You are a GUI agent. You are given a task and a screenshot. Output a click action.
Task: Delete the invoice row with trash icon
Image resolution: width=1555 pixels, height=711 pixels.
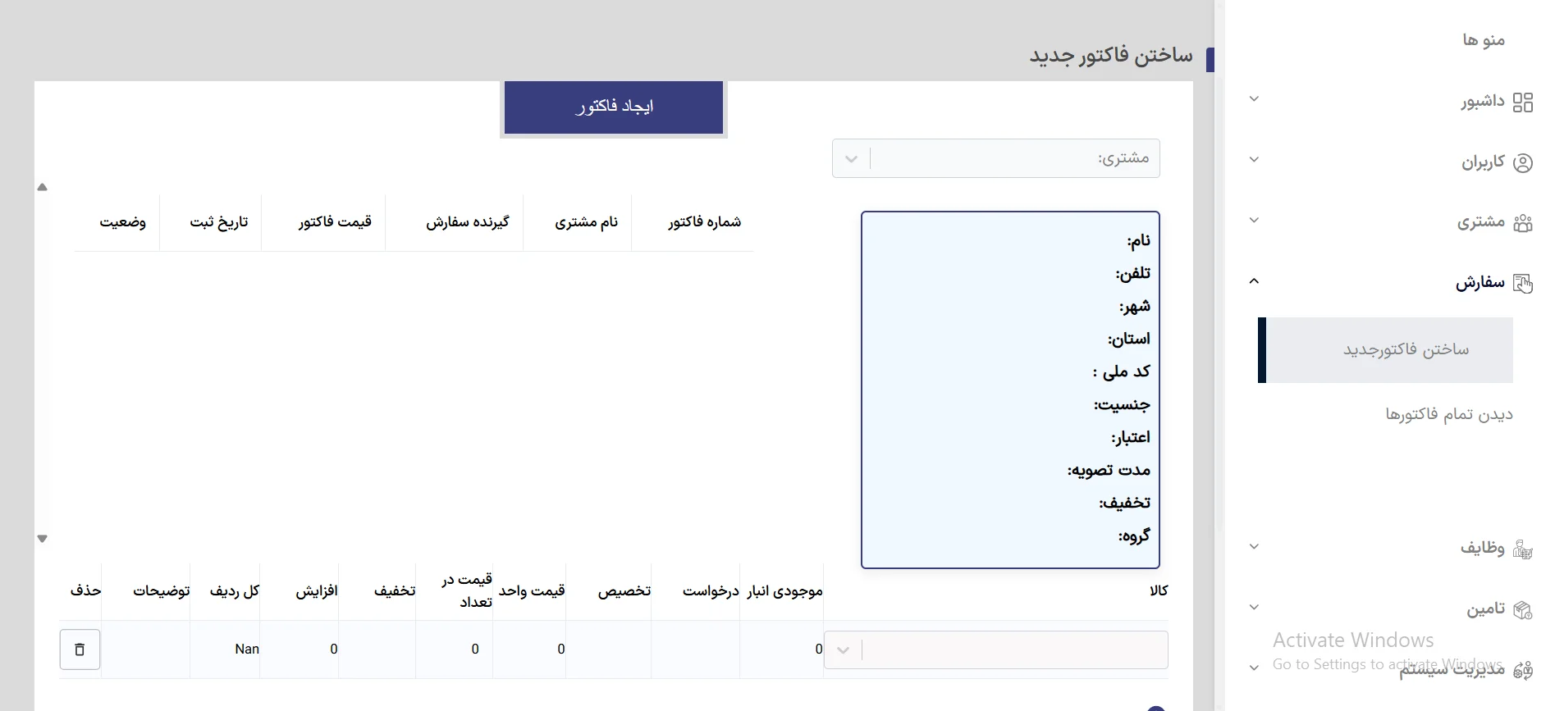tap(80, 649)
